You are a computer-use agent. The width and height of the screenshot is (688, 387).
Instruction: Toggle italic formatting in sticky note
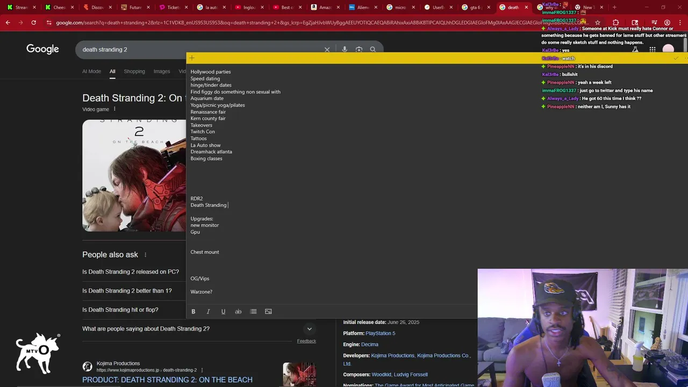click(x=209, y=312)
